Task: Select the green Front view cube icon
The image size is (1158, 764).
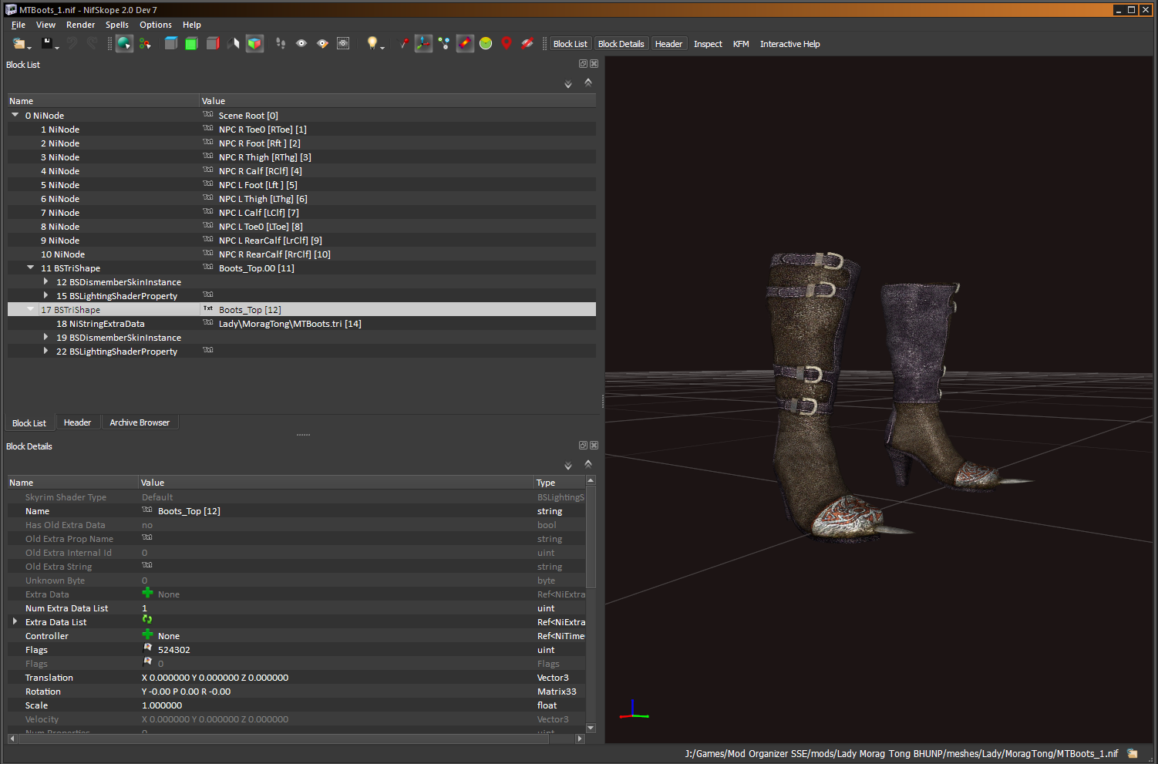Action: tap(191, 44)
